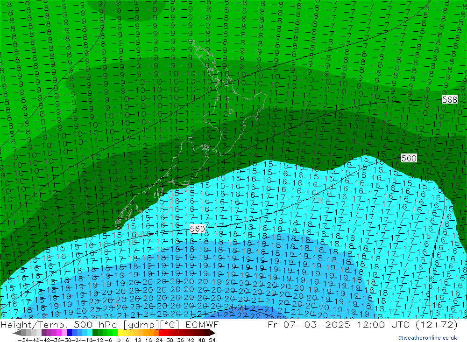Image resolution: width=467 pixels, height=342 pixels.
Task: Click the '36' value on the legend scale
Action: click(x=180, y=340)
